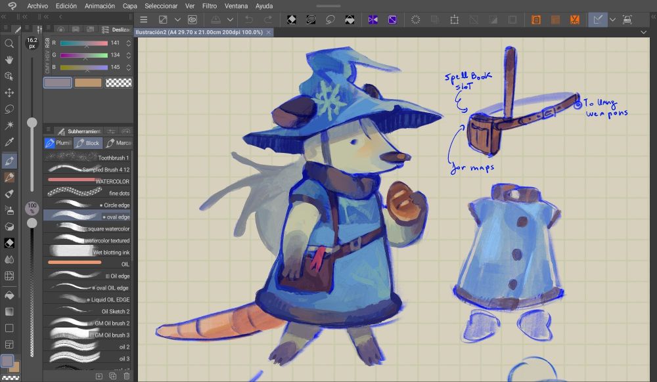Viewport: 657px width, 382px height.
Task: Click the red R color slider
Action: (x=84, y=43)
